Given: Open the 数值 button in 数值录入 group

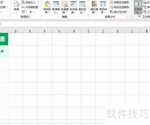Looking at the screenshot, I should [16, 7].
